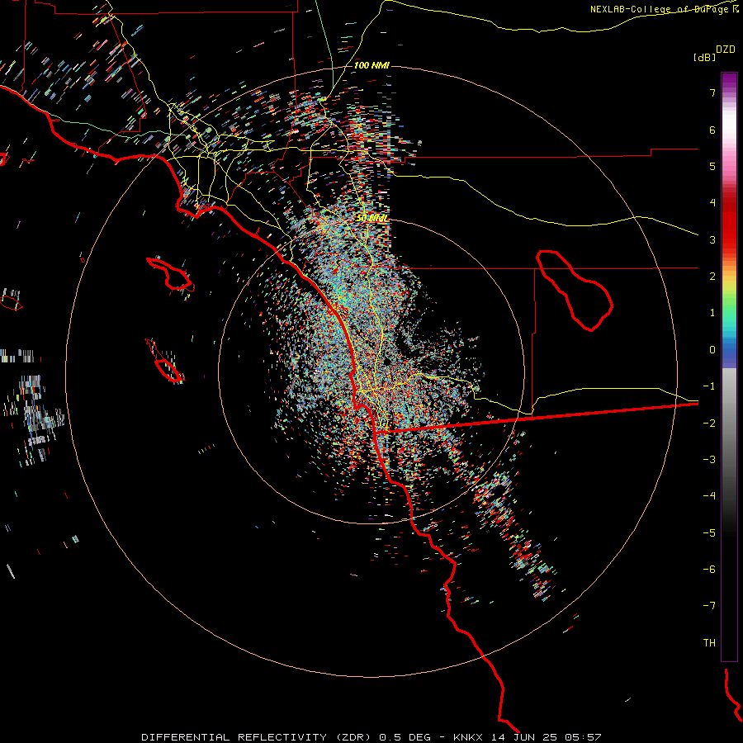Click the "4" tick label on color scale
This screenshot has height=743, width=743.
pyautogui.click(x=712, y=203)
